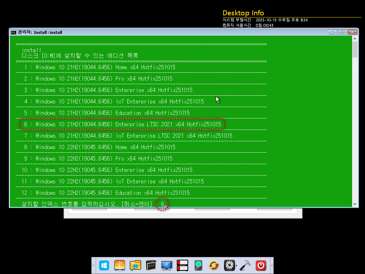The image size is (365, 274).
Task: Click row 7 IoT Enterprise LTSC 2021
Action: tap(128, 136)
